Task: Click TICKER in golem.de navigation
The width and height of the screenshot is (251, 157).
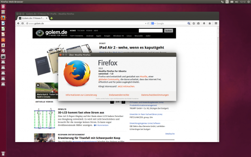Action: tap(81, 31)
